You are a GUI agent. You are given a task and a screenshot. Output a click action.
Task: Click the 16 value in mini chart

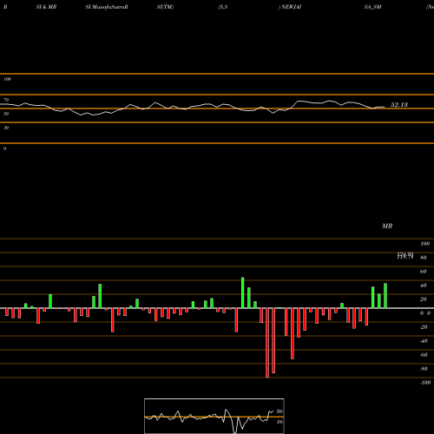pyautogui.click(x=279, y=422)
